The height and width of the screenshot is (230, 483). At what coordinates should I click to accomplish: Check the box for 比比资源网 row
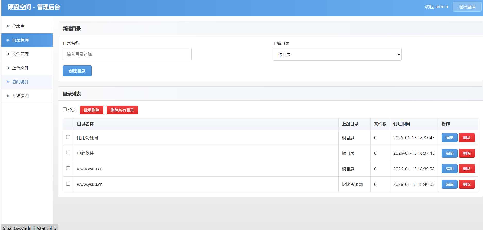[x=68, y=137]
